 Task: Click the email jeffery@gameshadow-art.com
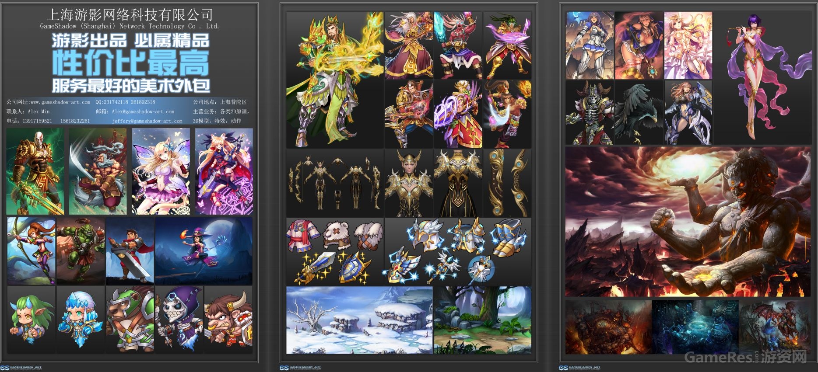click(x=147, y=121)
